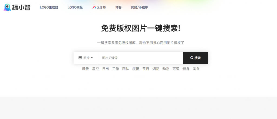Expand the 图片 search type dropdown
Viewport: 277px width, 119px height.
coord(86,58)
